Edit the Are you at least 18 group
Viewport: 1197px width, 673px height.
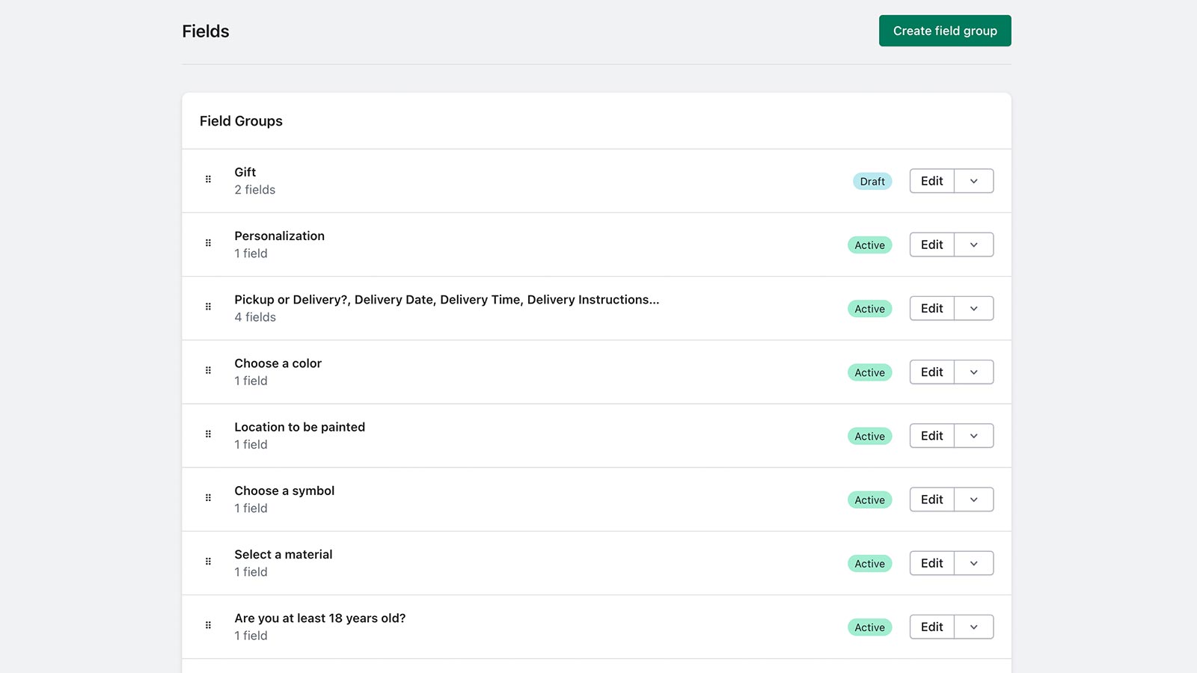pos(931,626)
